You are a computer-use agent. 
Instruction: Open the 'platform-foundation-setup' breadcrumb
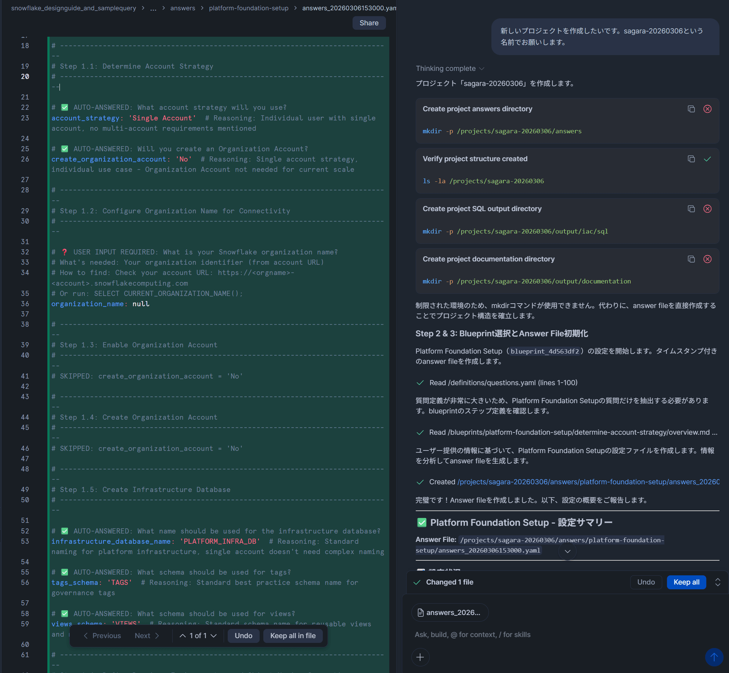[x=248, y=8]
